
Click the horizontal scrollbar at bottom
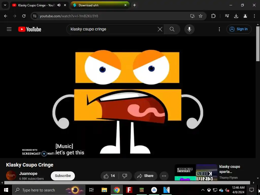pyautogui.click(x=127, y=183)
